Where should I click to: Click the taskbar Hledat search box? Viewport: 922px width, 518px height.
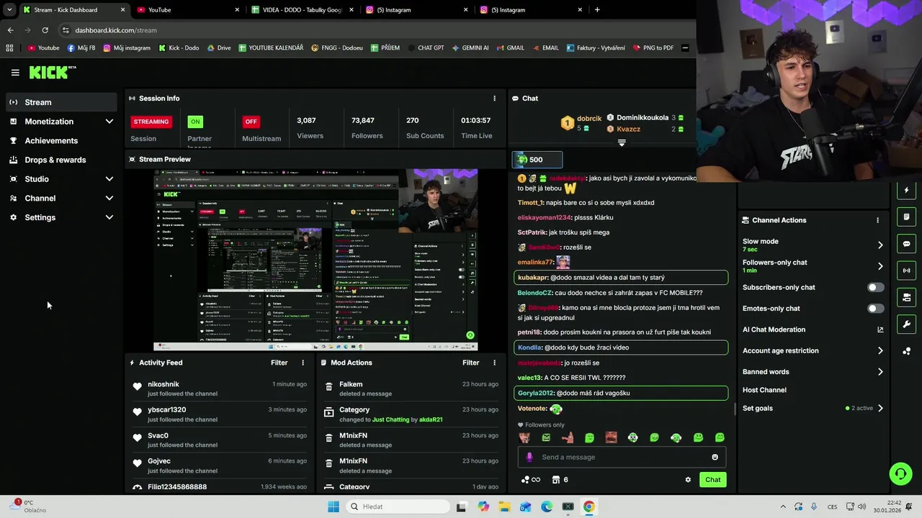[x=396, y=506]
